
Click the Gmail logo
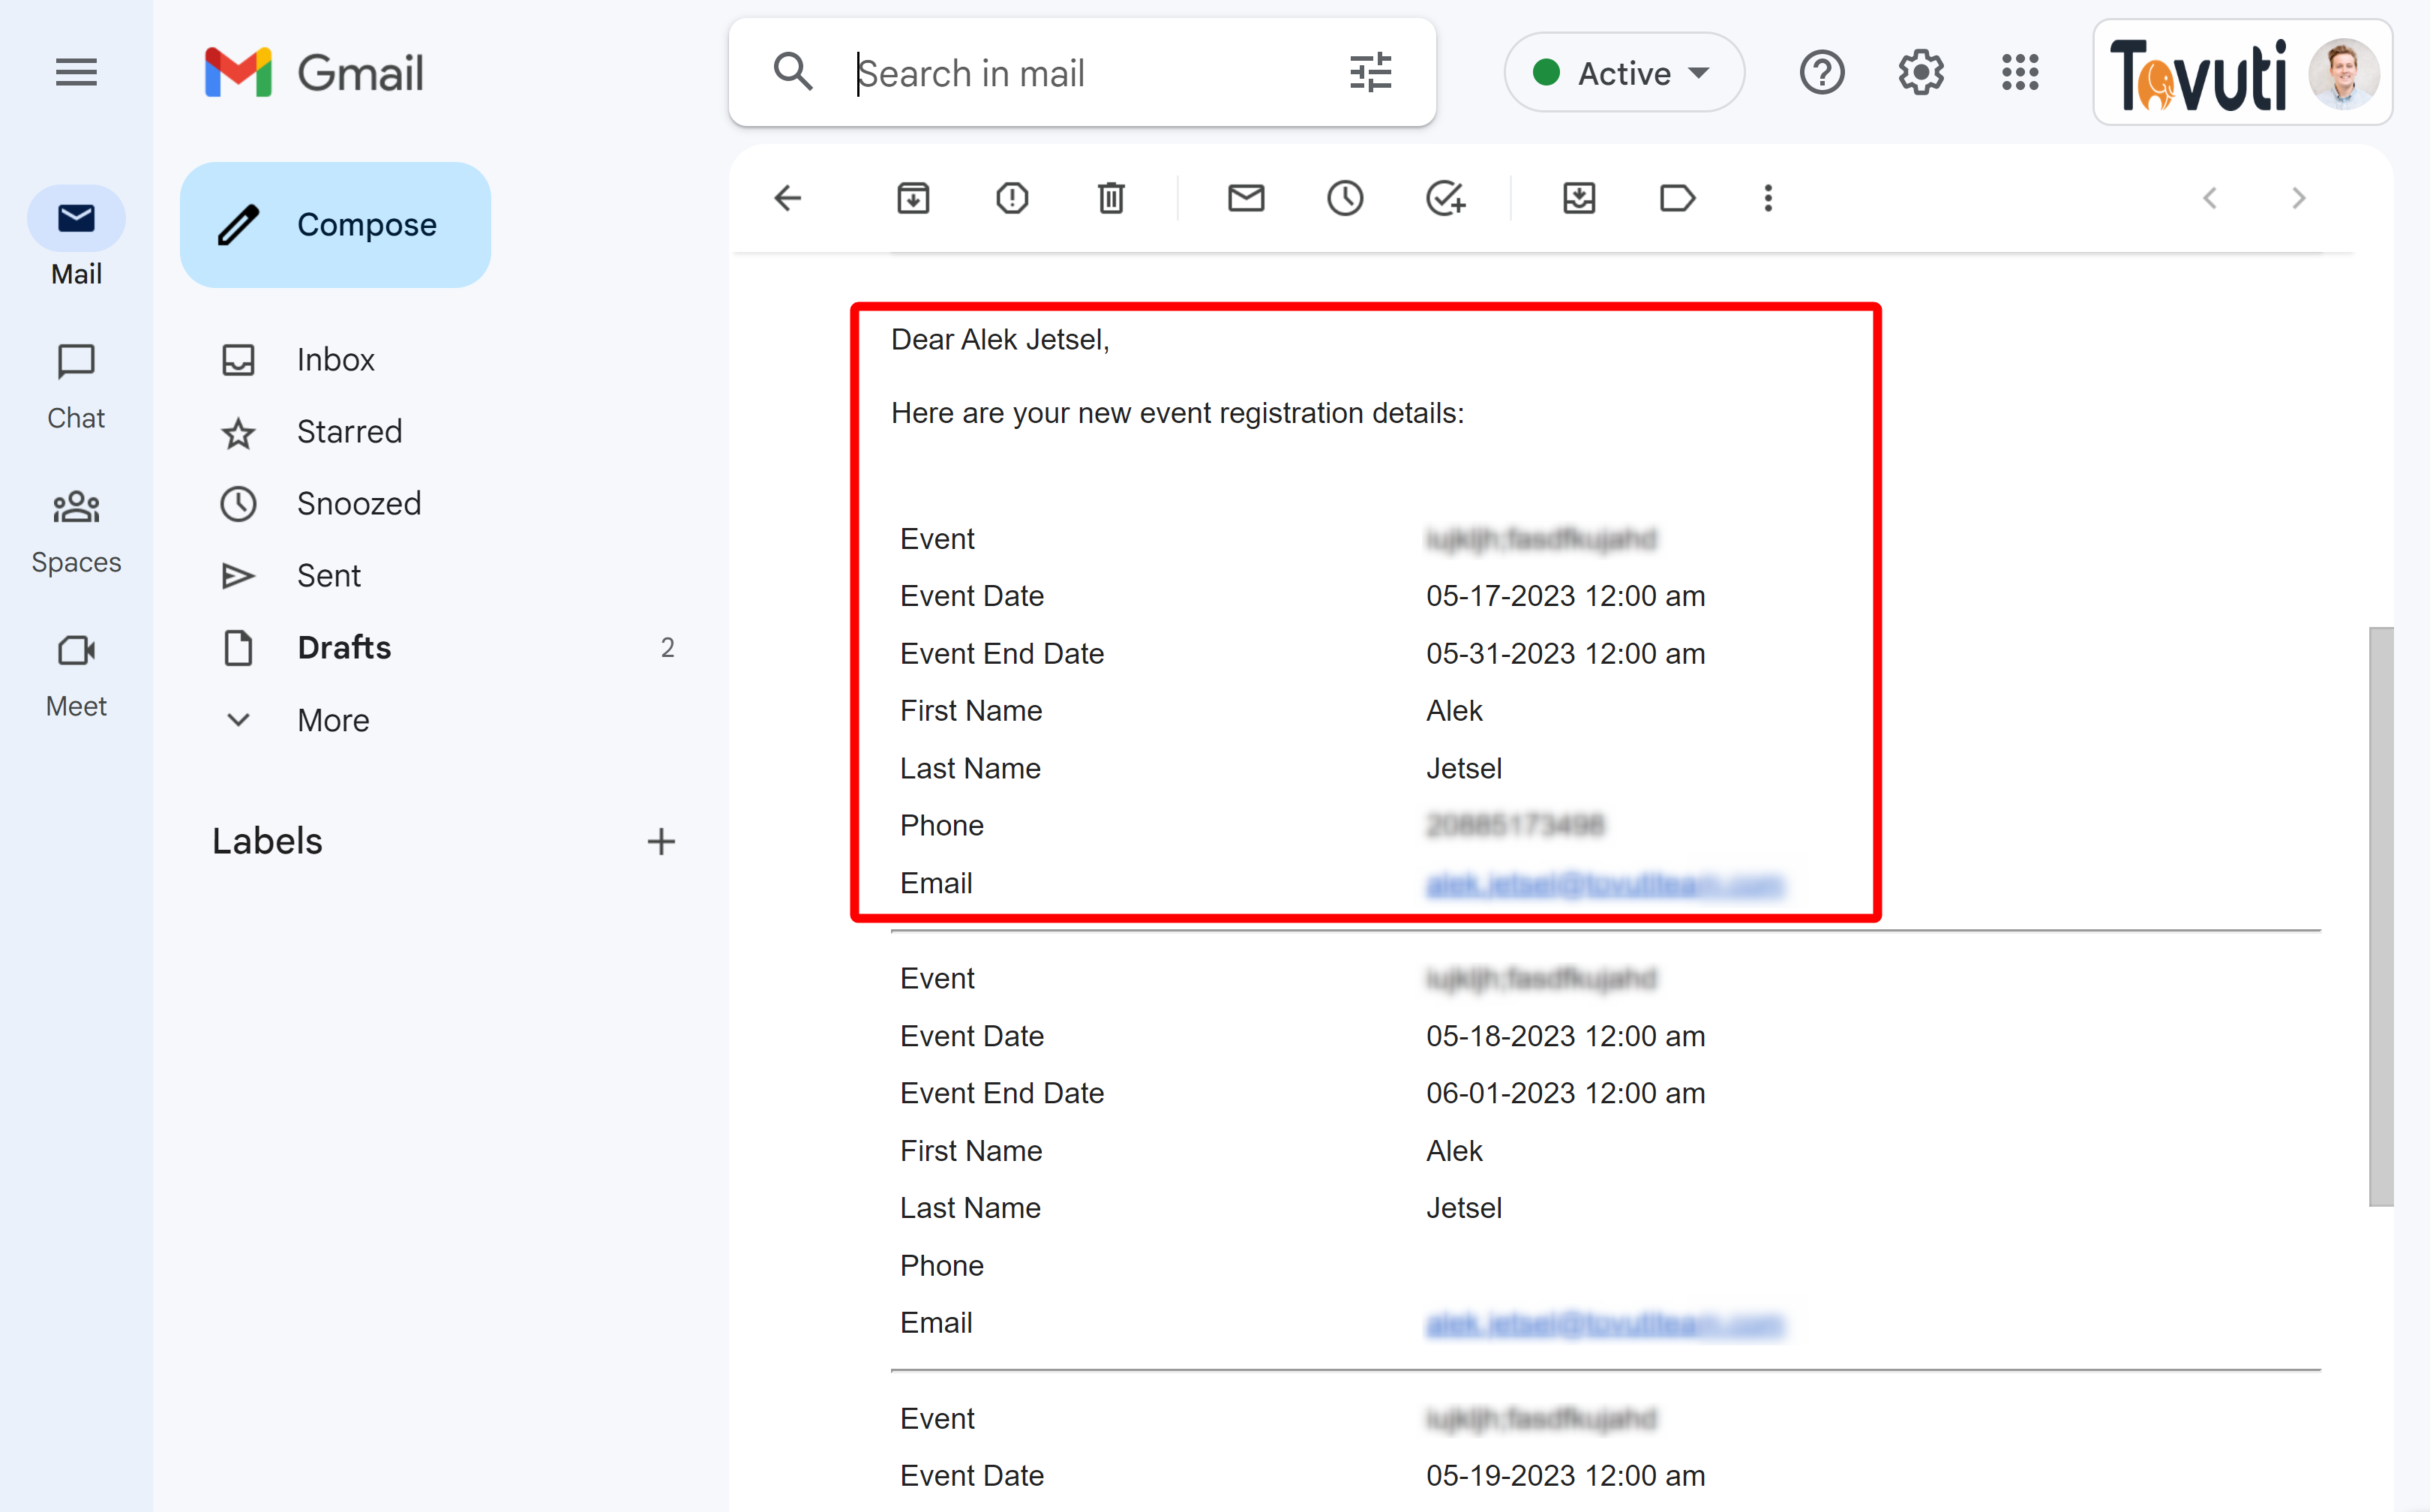pyautogui.click(x=314, y=73)
